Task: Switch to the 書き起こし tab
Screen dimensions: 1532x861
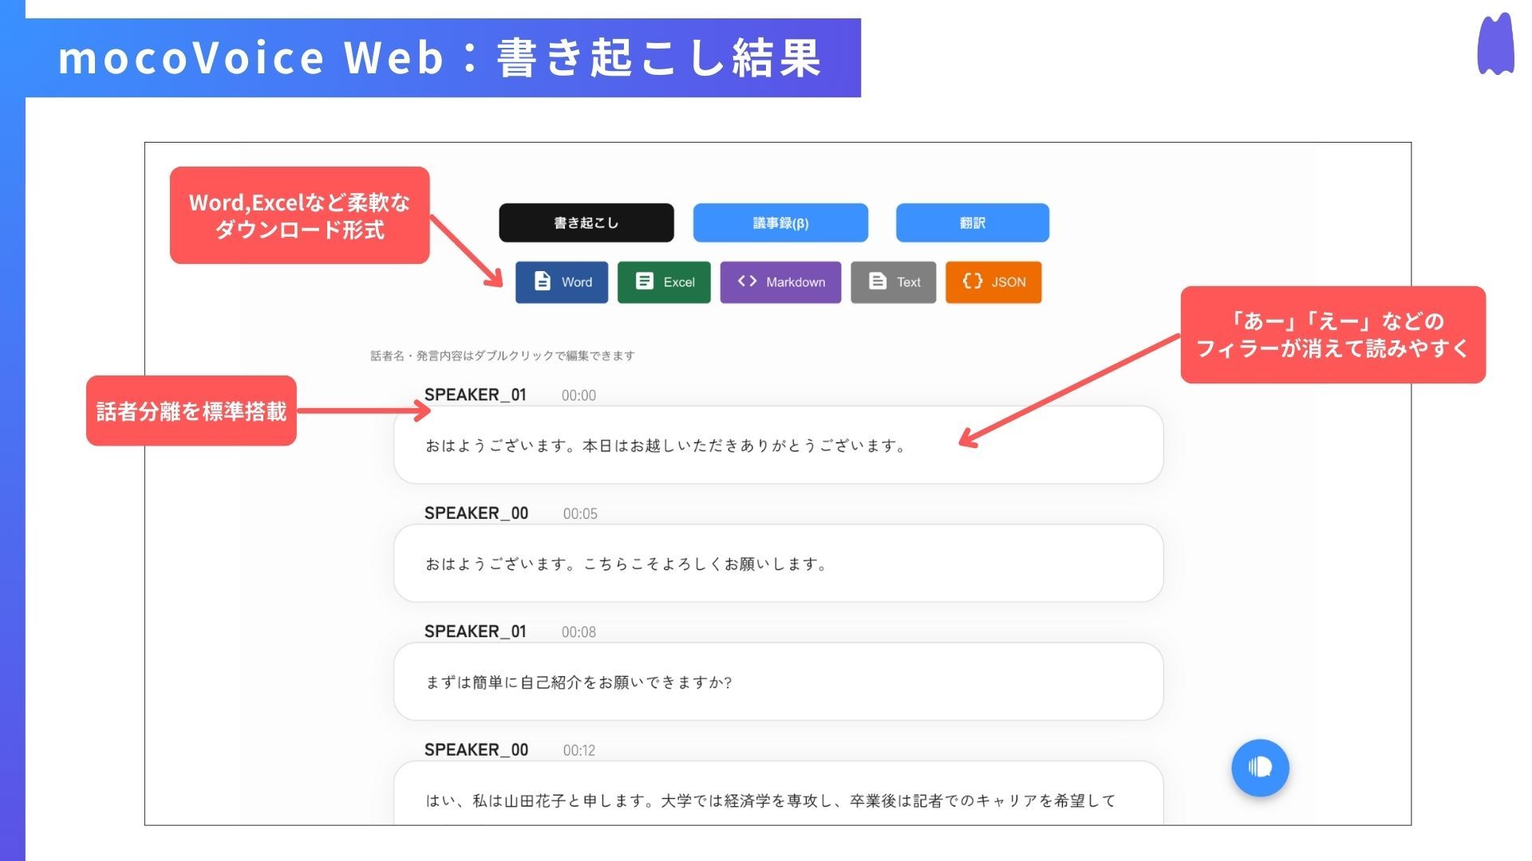Action: [x=586, y=223]
